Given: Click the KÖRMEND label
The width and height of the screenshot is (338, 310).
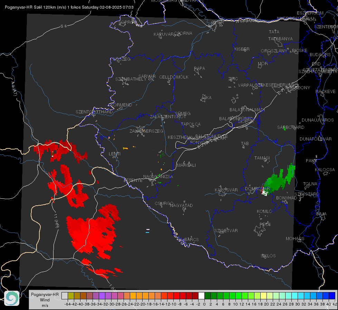Looking at the screenshot, I should 121,105.
